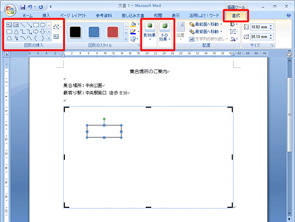Expand the shape styles gallery

126,39
